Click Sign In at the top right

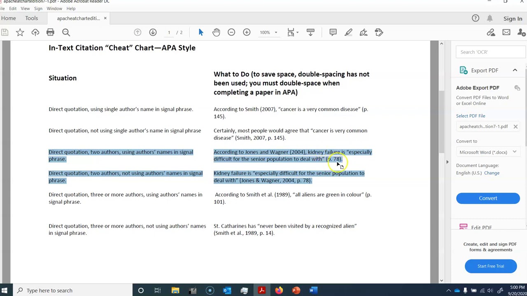point(513,18)
